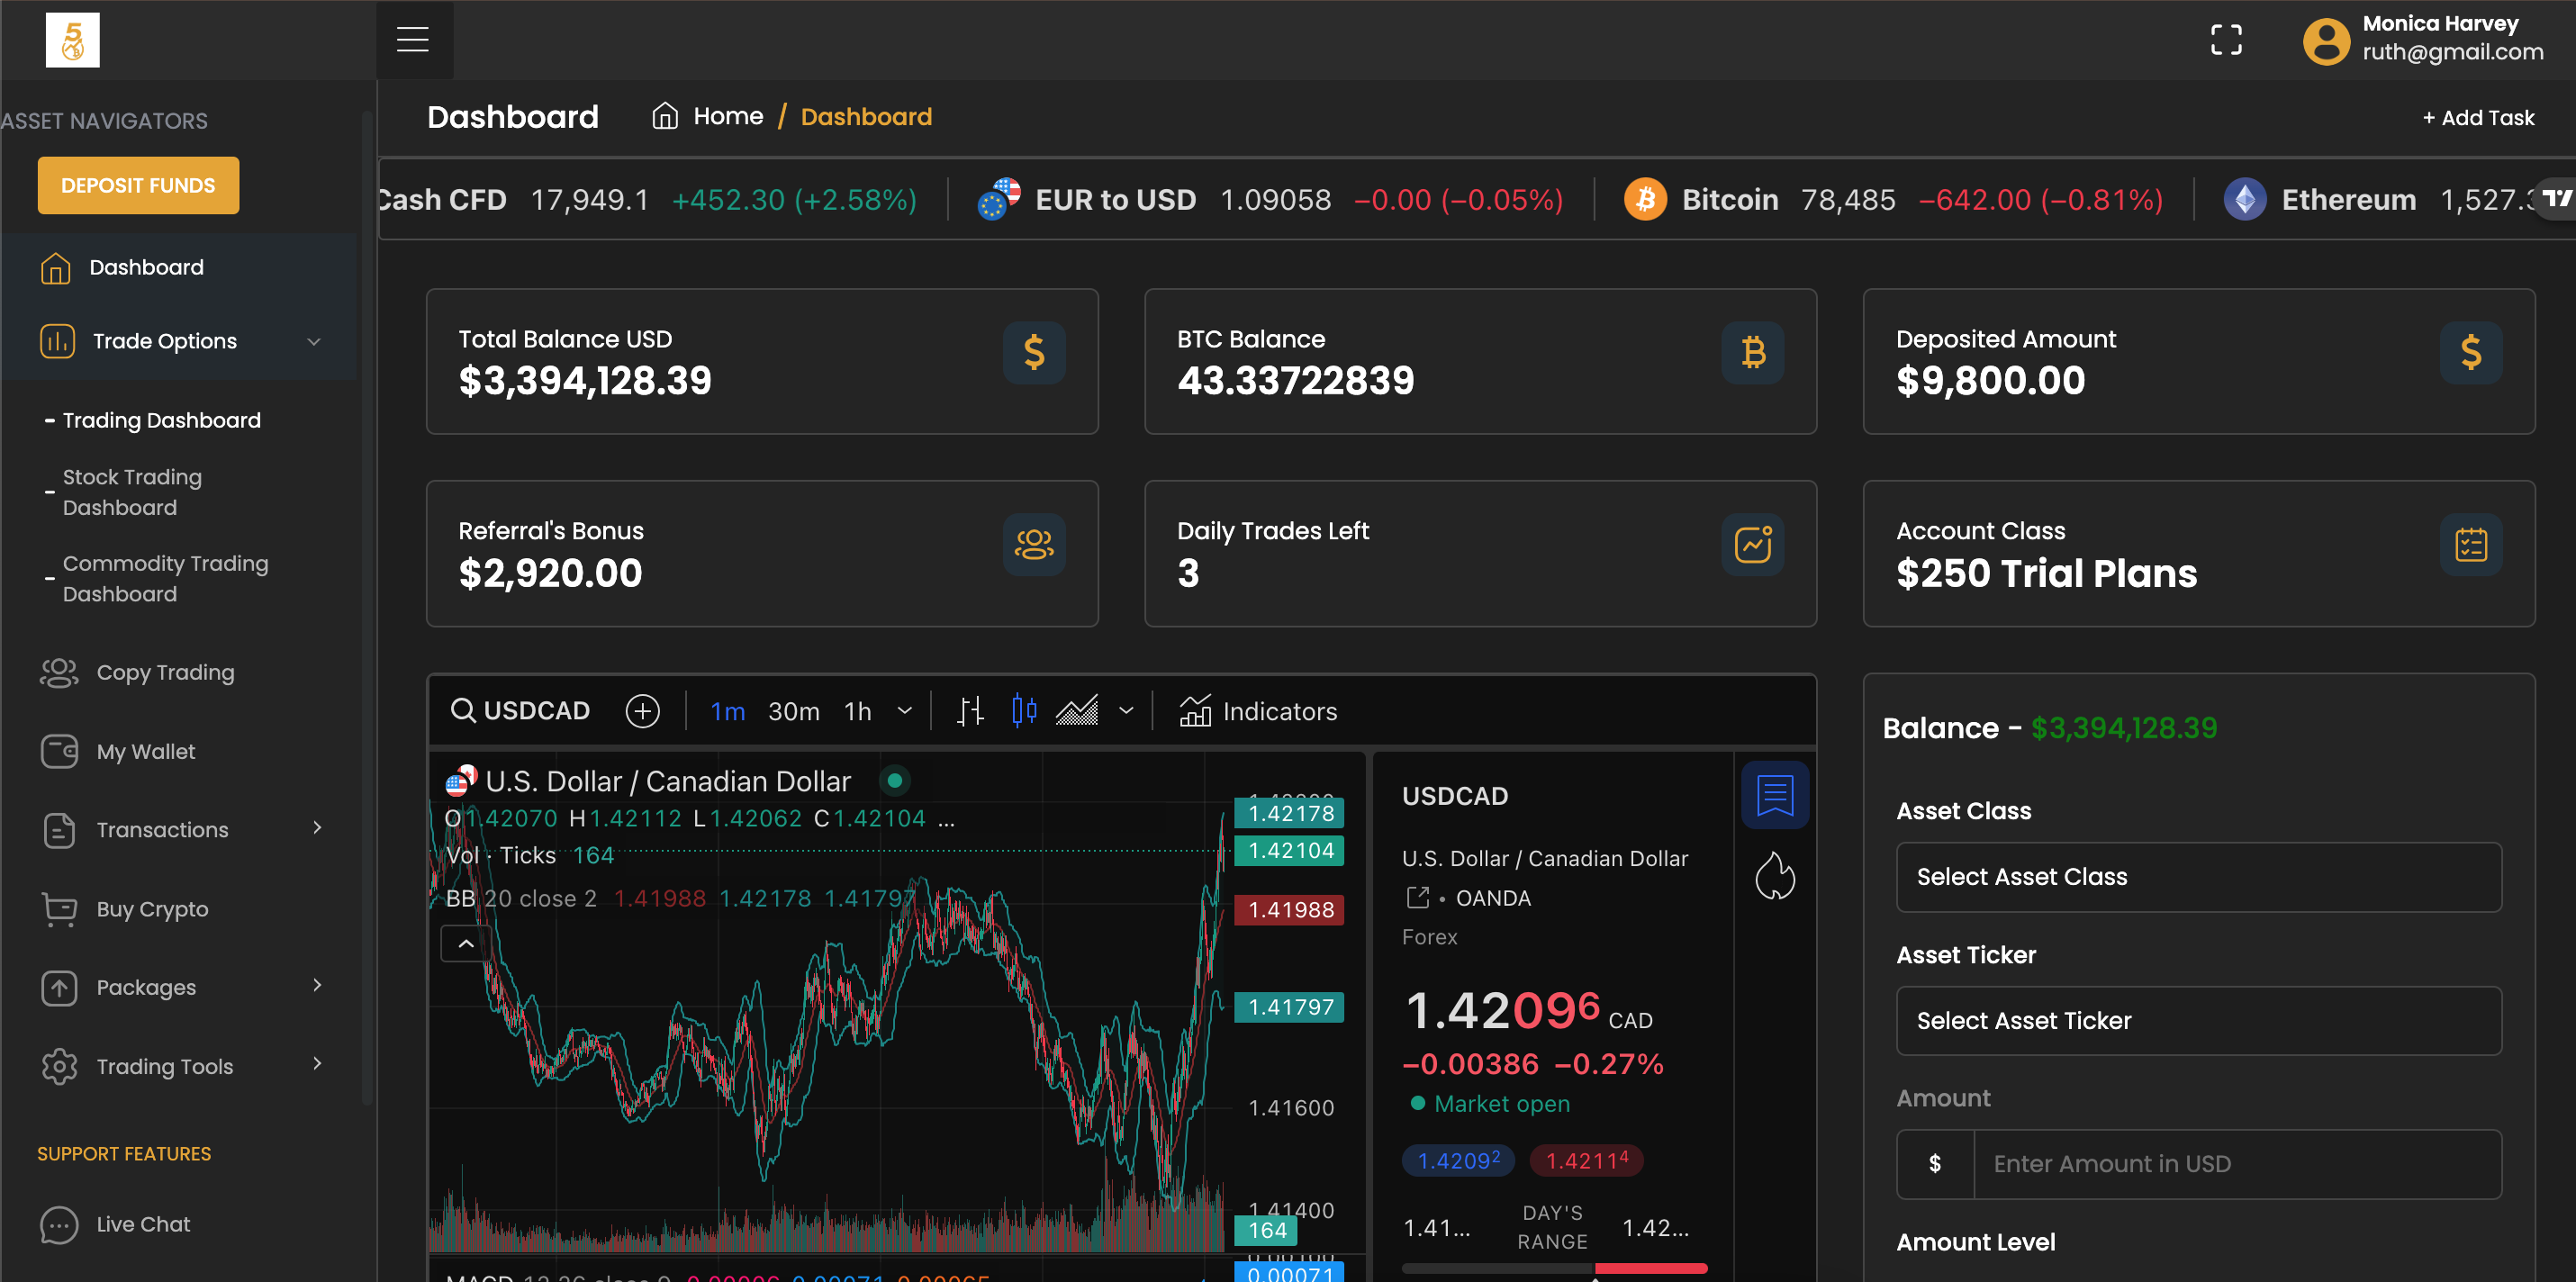
Task: Click the My Wallet sidebar icon
Action: point(59,751)
